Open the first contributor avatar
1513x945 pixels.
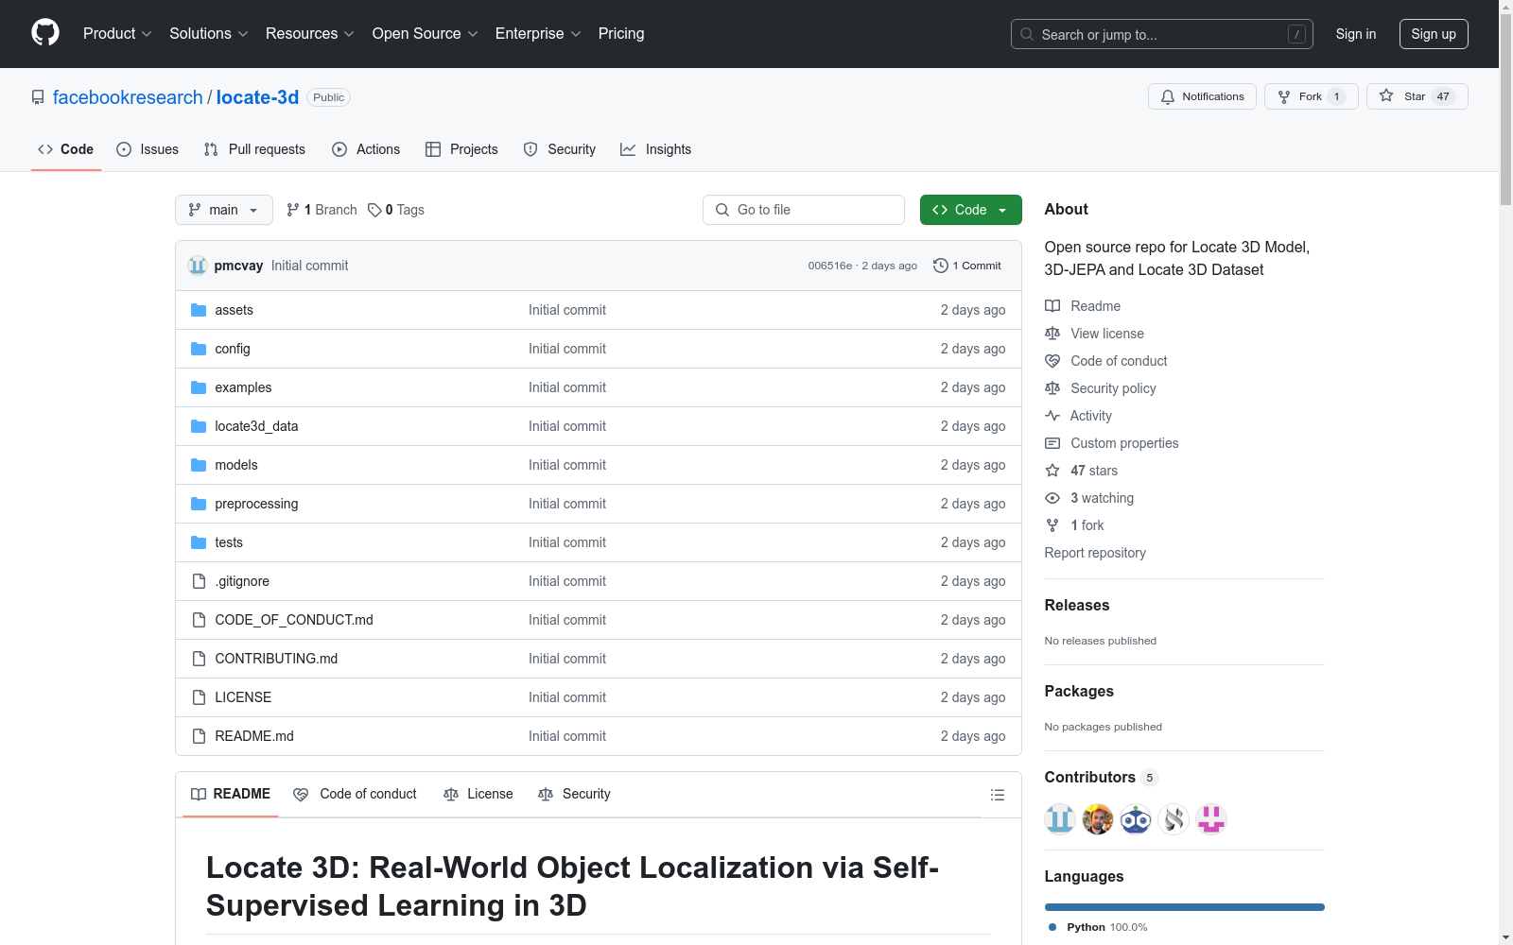pyautogui.click(x=1060, y=819)
